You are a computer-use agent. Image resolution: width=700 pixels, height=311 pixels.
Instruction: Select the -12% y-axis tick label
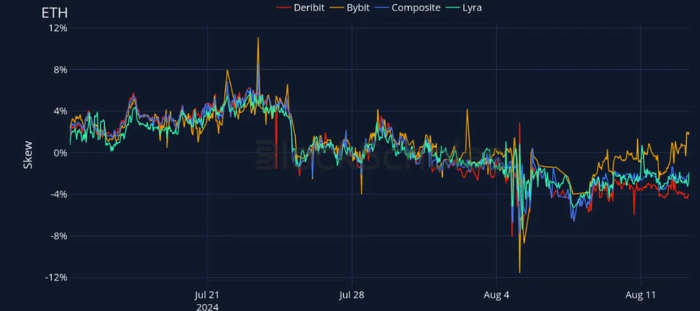[x=55, y=277]
